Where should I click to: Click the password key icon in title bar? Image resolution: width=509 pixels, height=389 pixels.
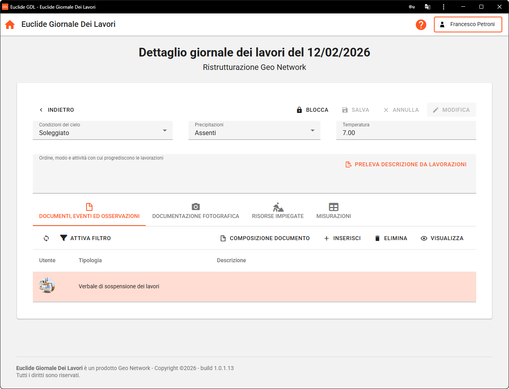(x=411, y=7)
